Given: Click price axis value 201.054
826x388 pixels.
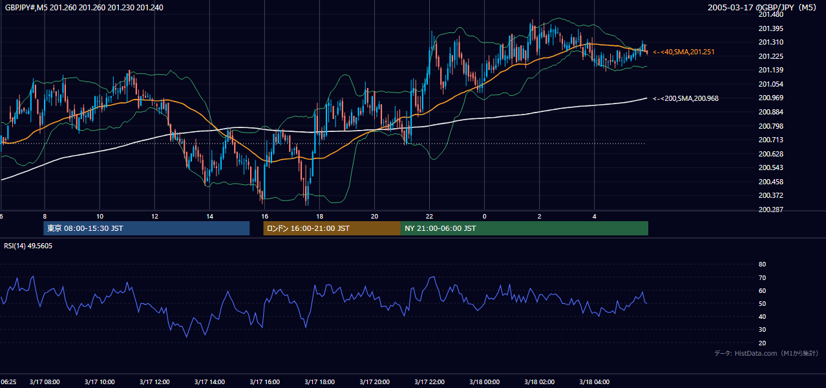Looking at the screenshot, I should [771, 84].
